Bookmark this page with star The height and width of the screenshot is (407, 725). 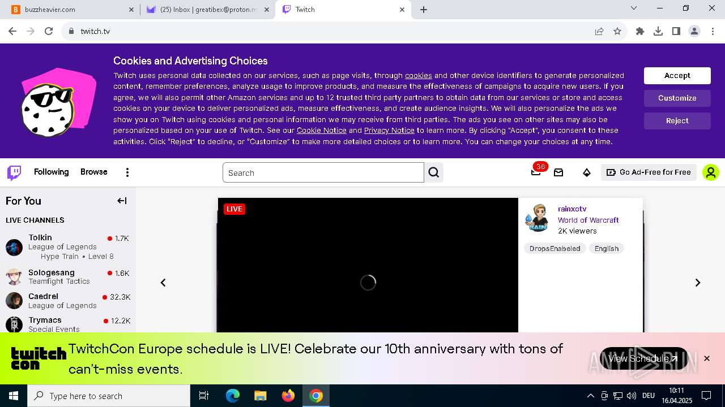617,31
